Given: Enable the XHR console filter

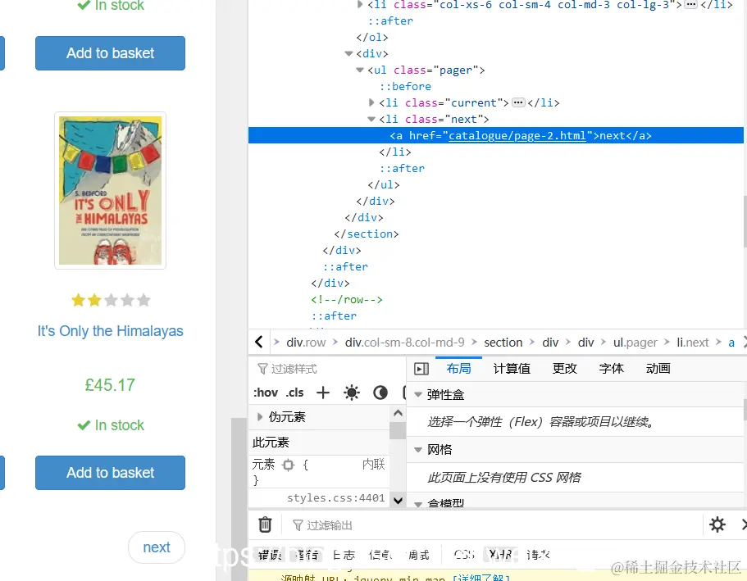Looking at the screenshot, I should 500,554.
